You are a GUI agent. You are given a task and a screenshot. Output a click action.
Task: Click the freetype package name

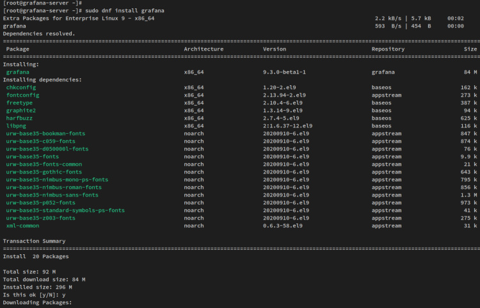(21, 103)
